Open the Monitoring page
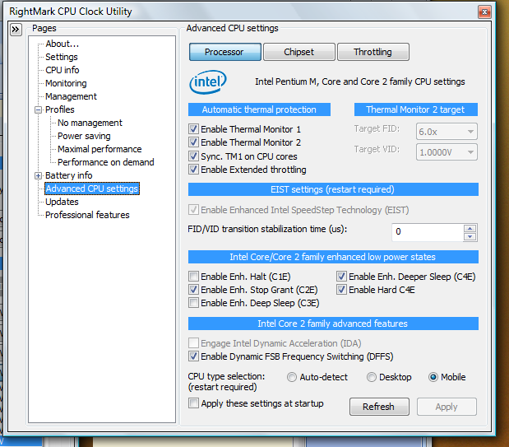The height and width of the screenshot is (447, 509). pyautogui.click(x=66, y=83)
